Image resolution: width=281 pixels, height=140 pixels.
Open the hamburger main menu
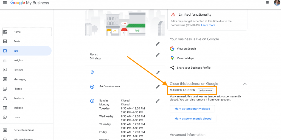pos(5,3)
